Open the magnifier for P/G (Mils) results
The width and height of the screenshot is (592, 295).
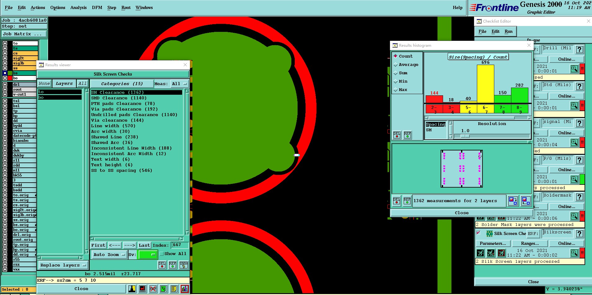(574, 179)
